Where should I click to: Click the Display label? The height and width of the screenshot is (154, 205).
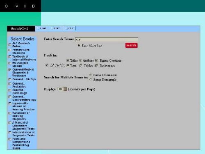50,89
